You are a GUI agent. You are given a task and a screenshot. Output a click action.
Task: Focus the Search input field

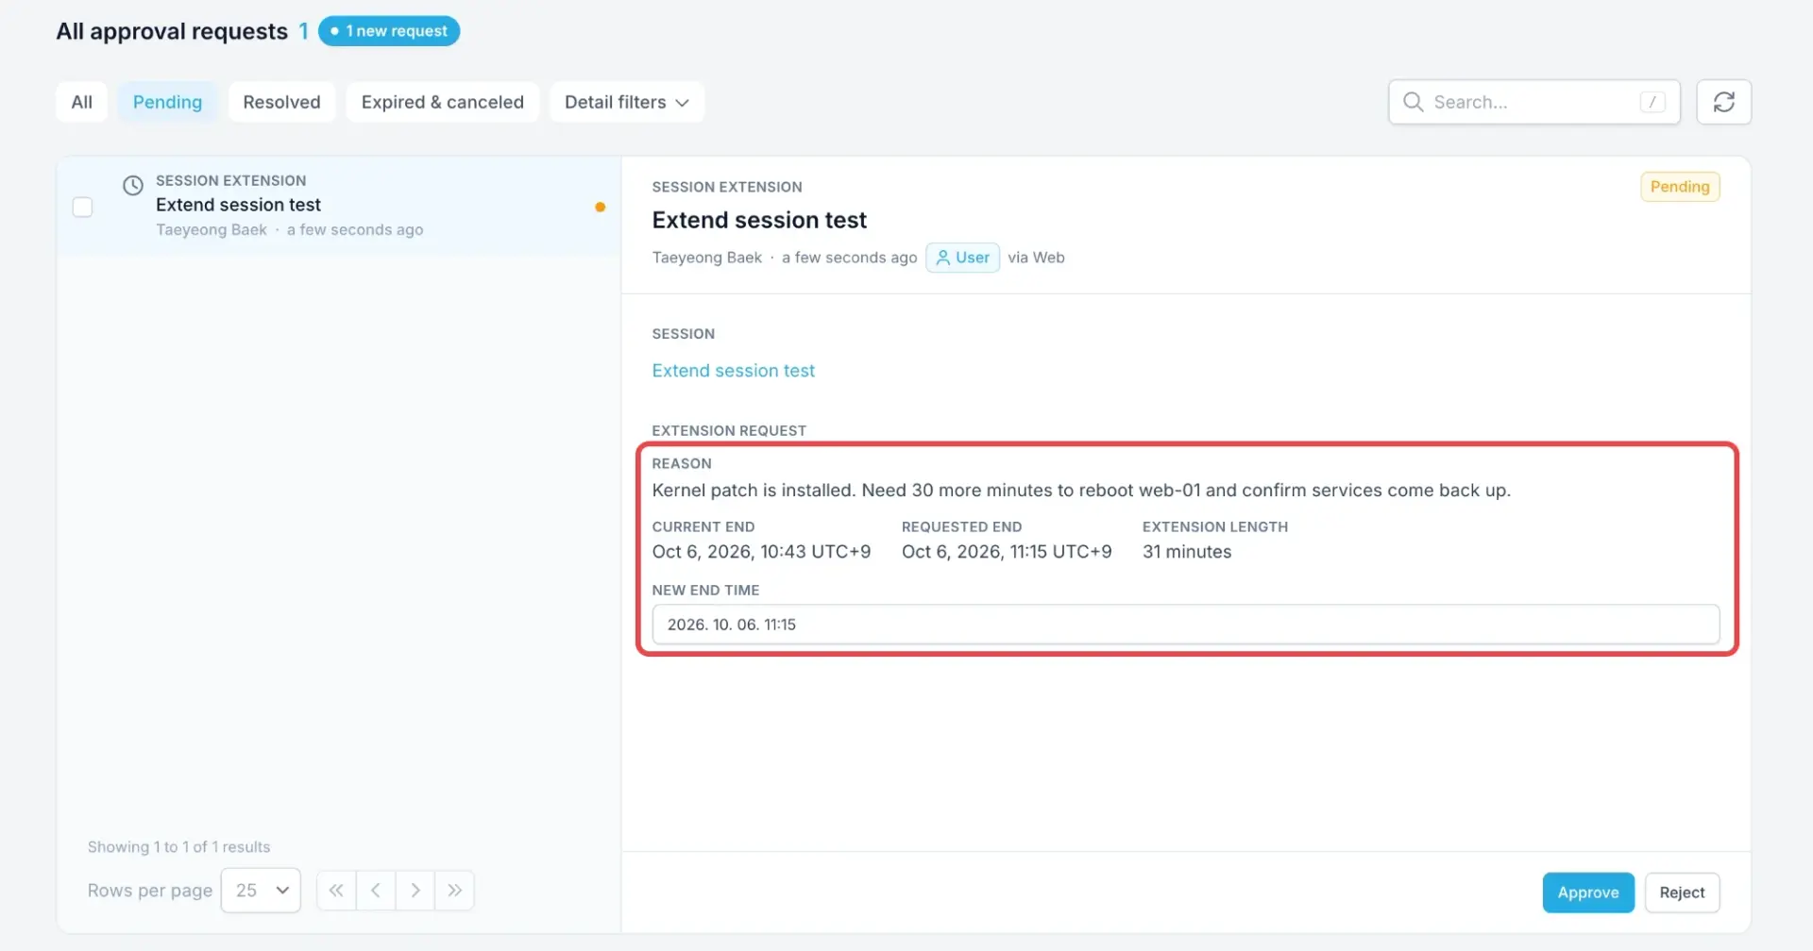[x=1533, y=102]
